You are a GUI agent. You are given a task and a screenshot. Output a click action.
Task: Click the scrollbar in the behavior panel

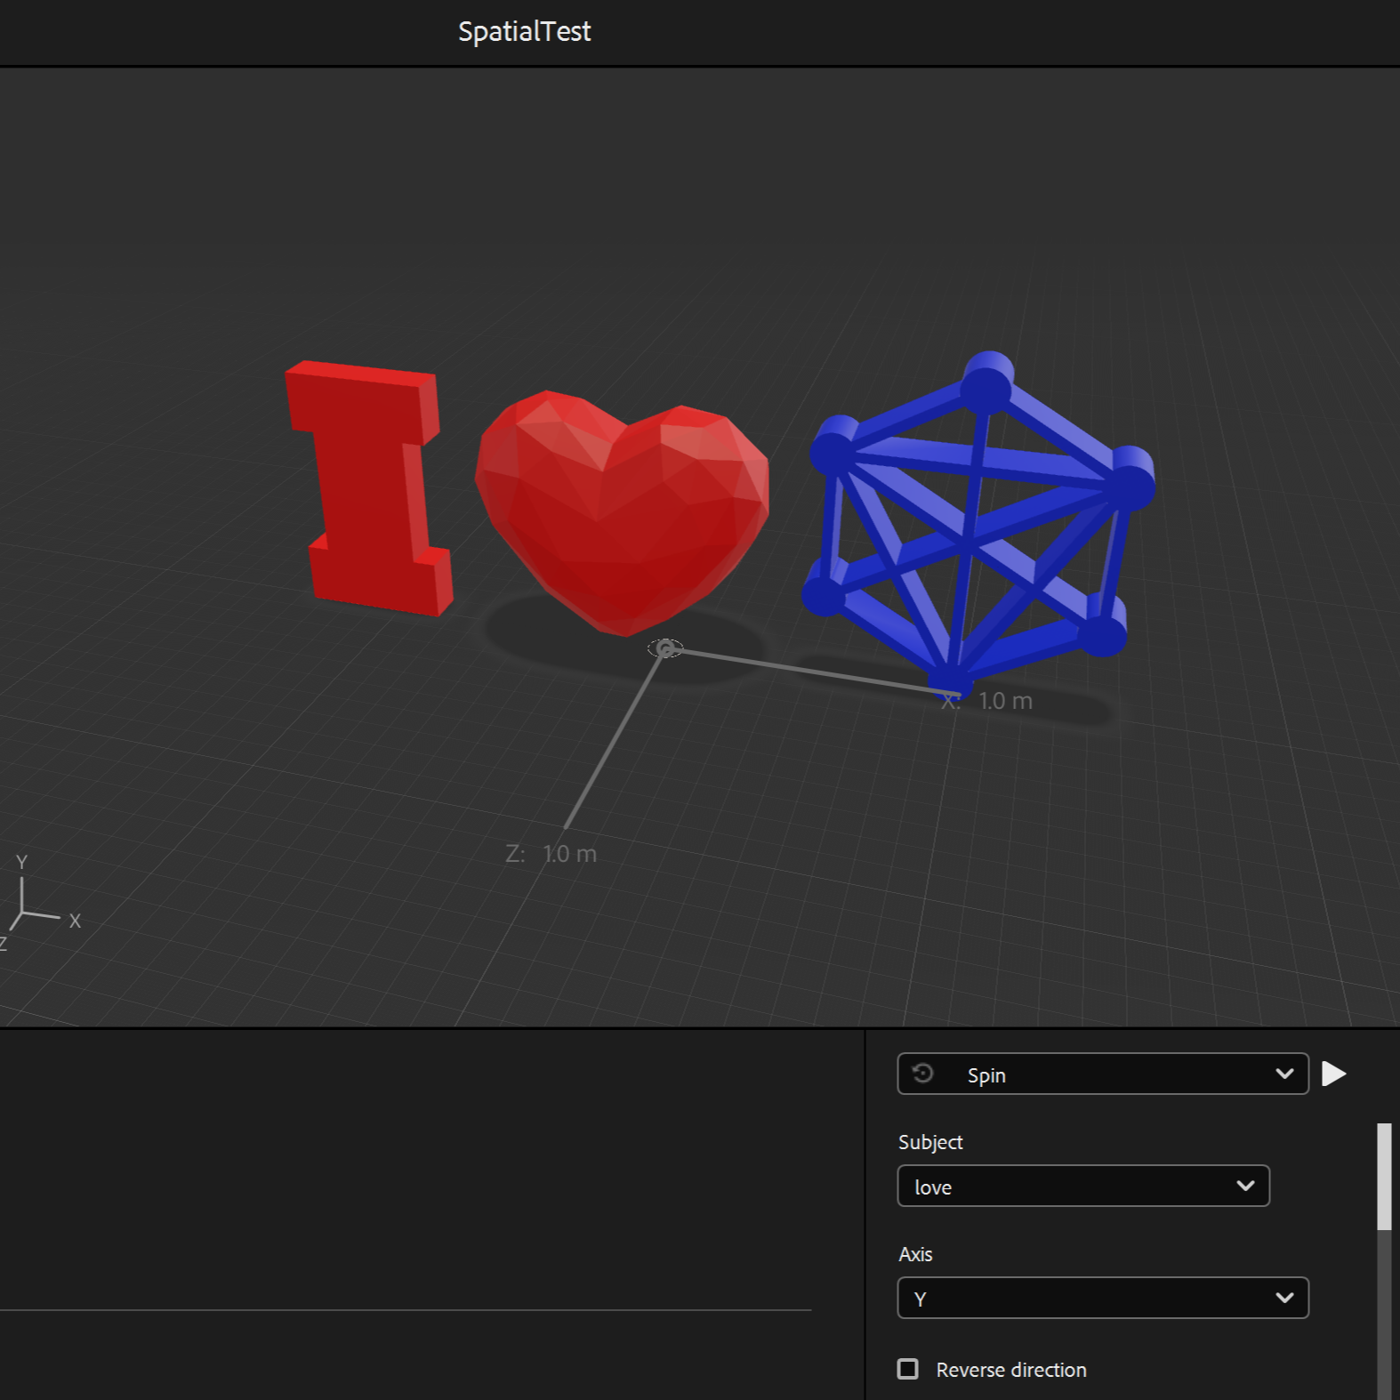coord(1384,1176)
